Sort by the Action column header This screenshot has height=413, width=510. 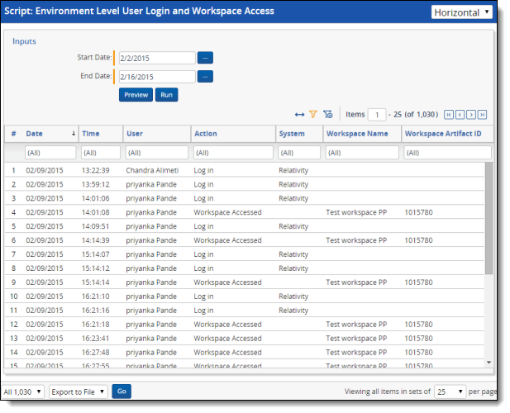pyautogui.click(x=206, y=134)
